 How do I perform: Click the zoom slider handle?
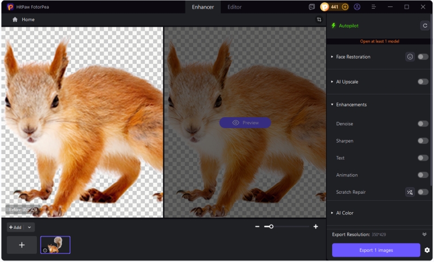coord(271,227)
